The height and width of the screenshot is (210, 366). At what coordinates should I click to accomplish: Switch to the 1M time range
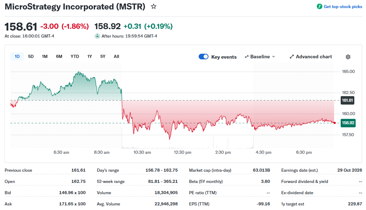coord(45,57)
